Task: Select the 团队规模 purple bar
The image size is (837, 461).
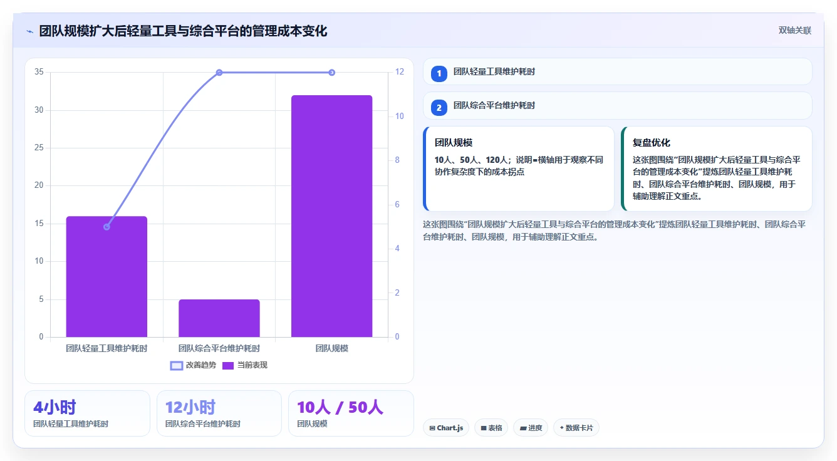Action: 331,216
